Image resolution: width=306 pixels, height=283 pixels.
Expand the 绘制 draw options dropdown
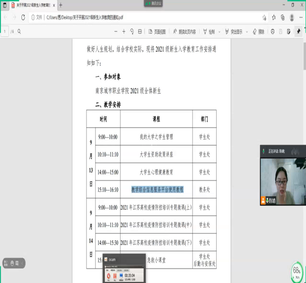pyautogui.click(x=219, y=32)
